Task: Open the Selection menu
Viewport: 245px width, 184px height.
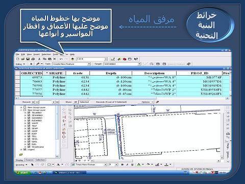Action: 46,54
